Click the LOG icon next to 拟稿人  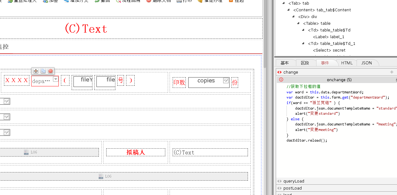tap(27, 152)
